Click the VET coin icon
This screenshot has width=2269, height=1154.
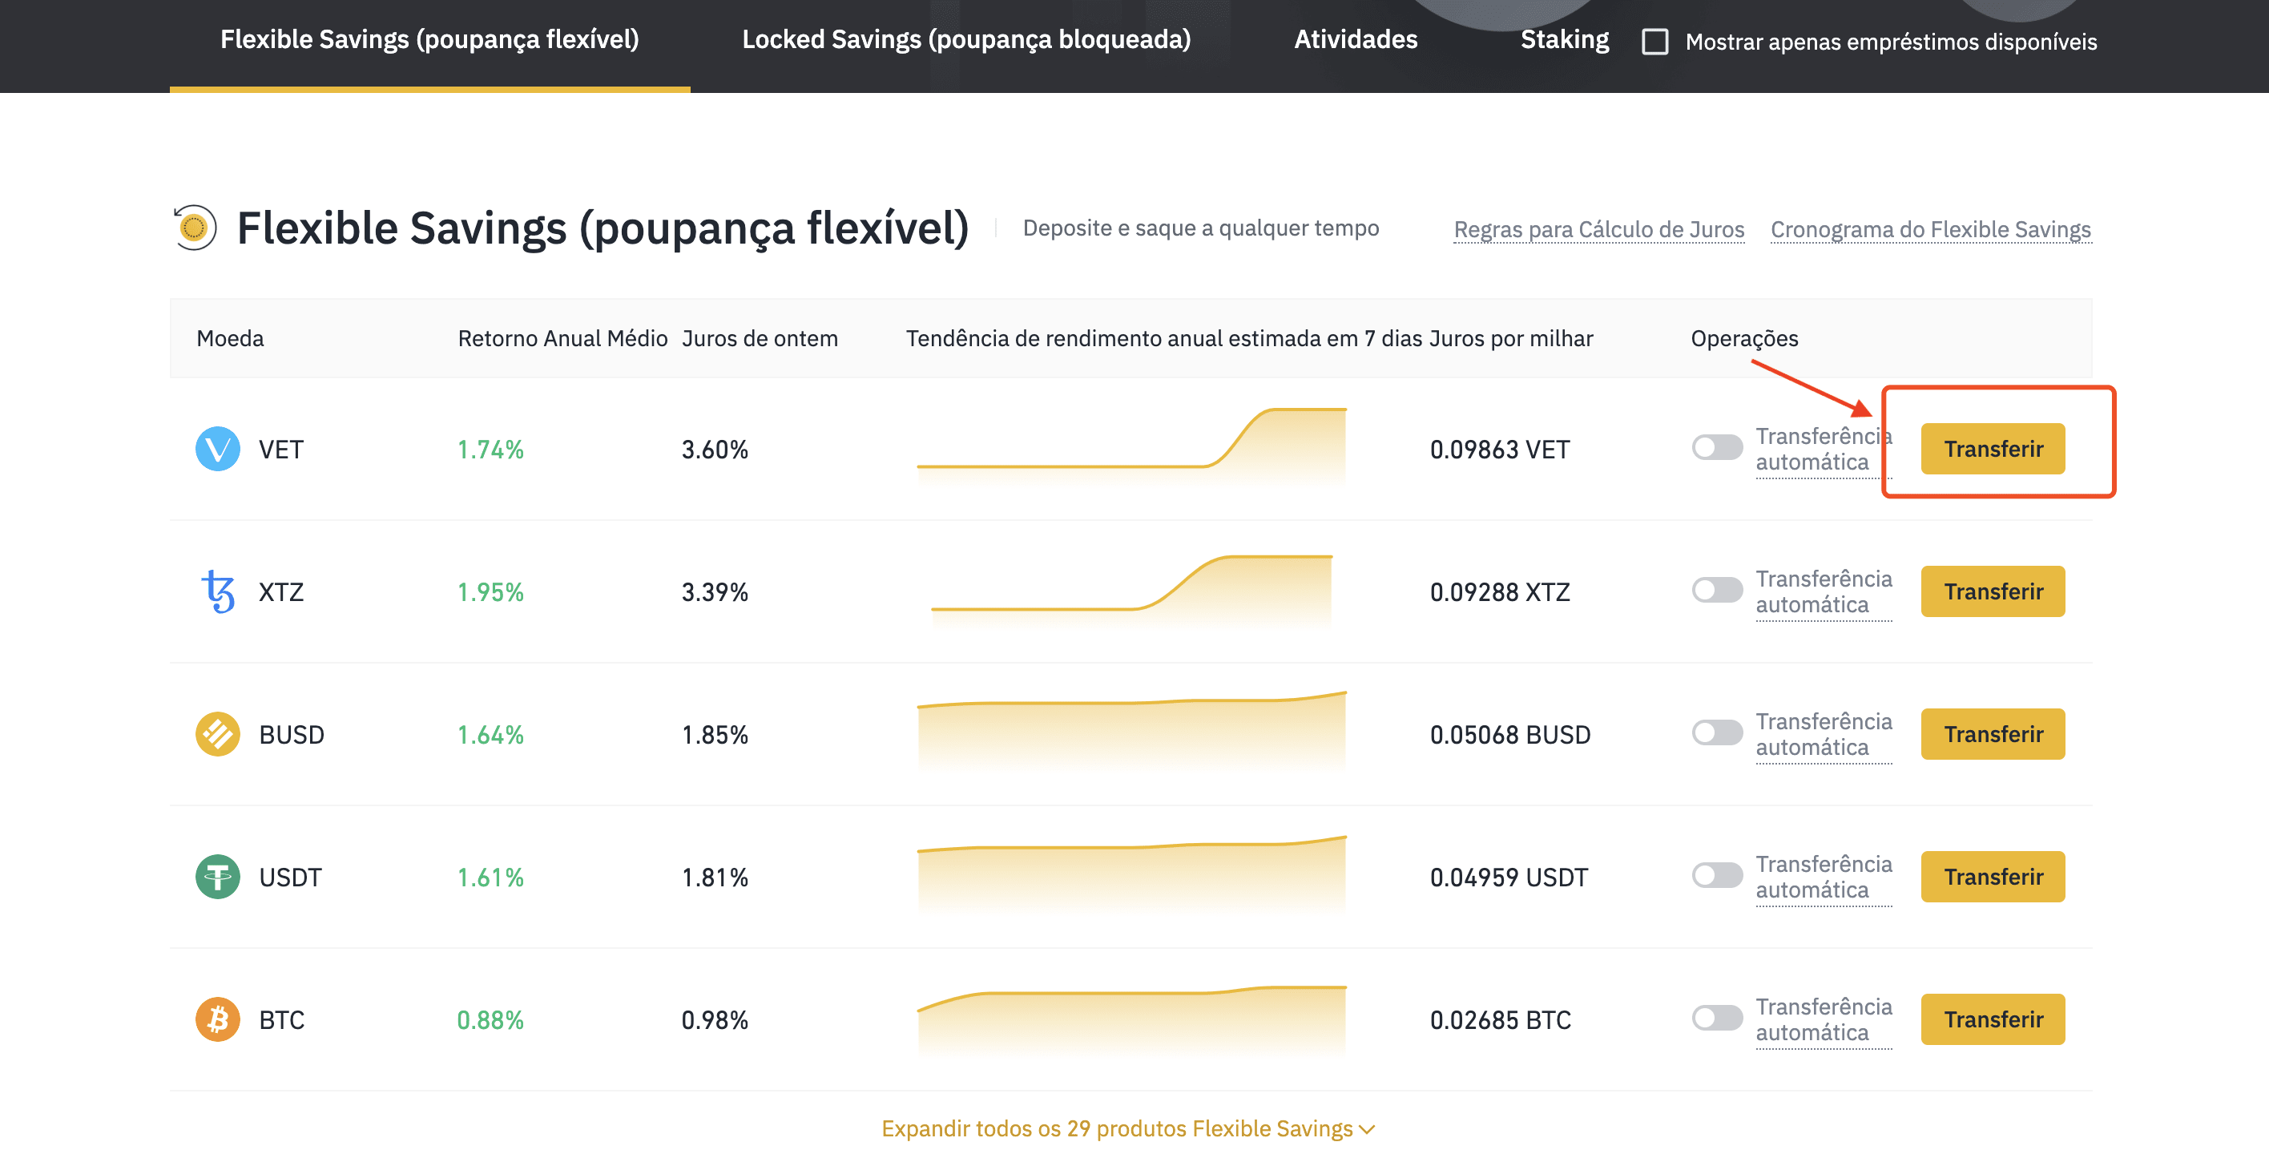[218, 450]
